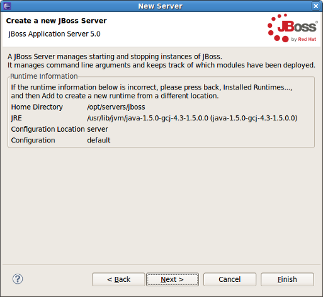The width and height of the screenshot is (323, 297).
Task: Click the 'server' configuration location value
Action: pos(98,129)
